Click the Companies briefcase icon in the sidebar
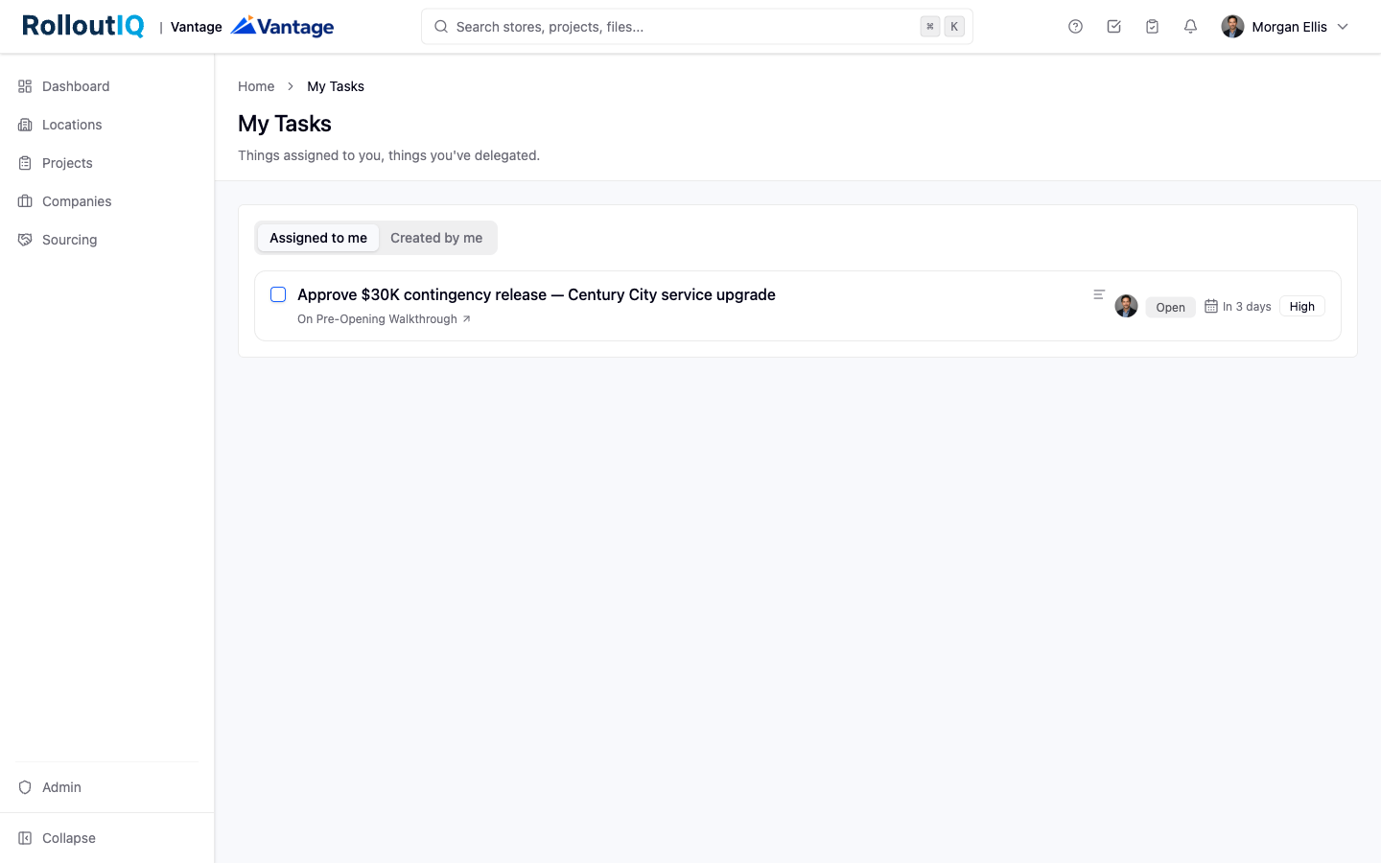 click(25, 201)
